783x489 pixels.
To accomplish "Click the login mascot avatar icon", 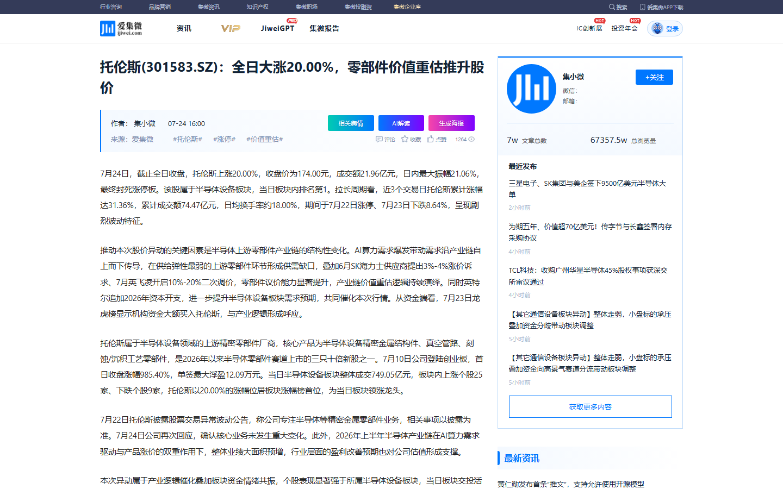I will point(657,28).
